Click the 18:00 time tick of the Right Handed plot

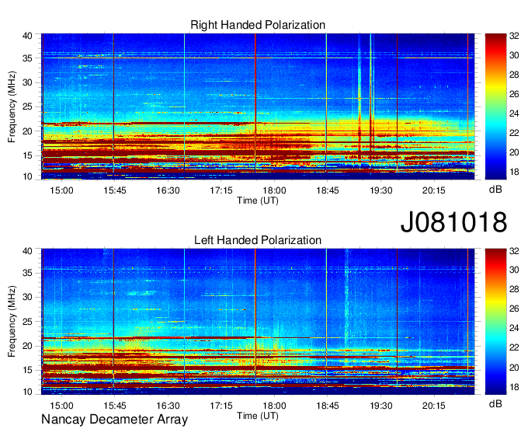pos(274,190)
